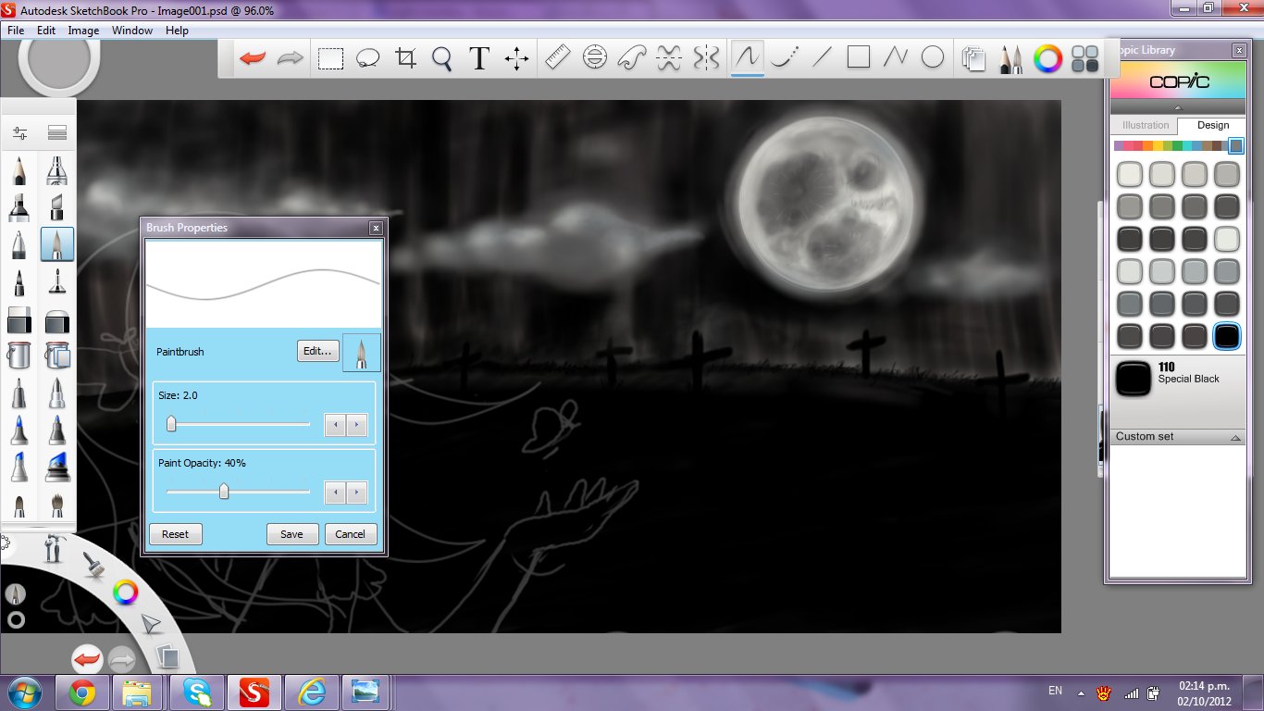
Task: Increase Paint Opacity with the right arrow
Action: coord(356,493)
